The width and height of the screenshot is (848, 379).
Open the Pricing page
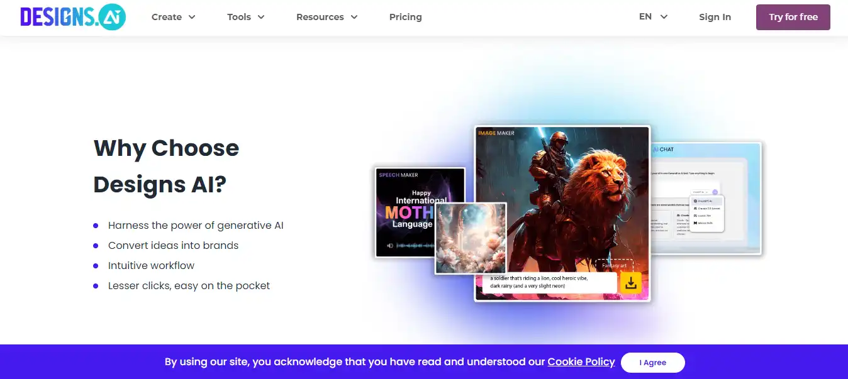(406, 17)
